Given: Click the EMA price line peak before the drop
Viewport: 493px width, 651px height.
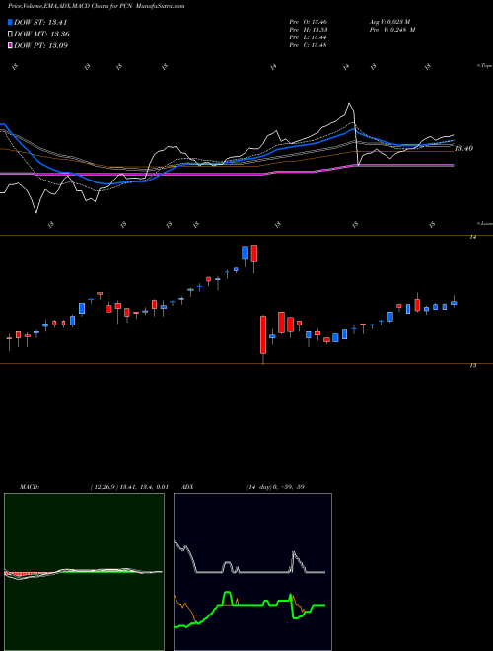Looking at the screenshot, I should click(x=349, y=104).
